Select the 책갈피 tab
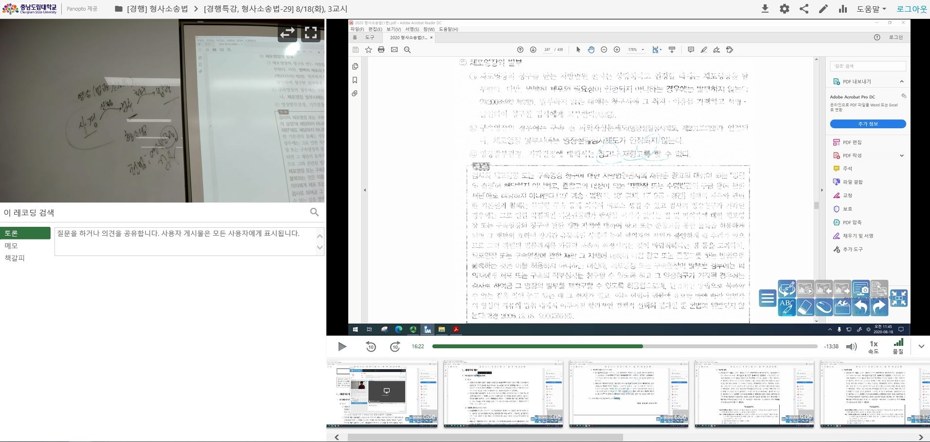The image size is (930, 442). [x=15, y=258]
